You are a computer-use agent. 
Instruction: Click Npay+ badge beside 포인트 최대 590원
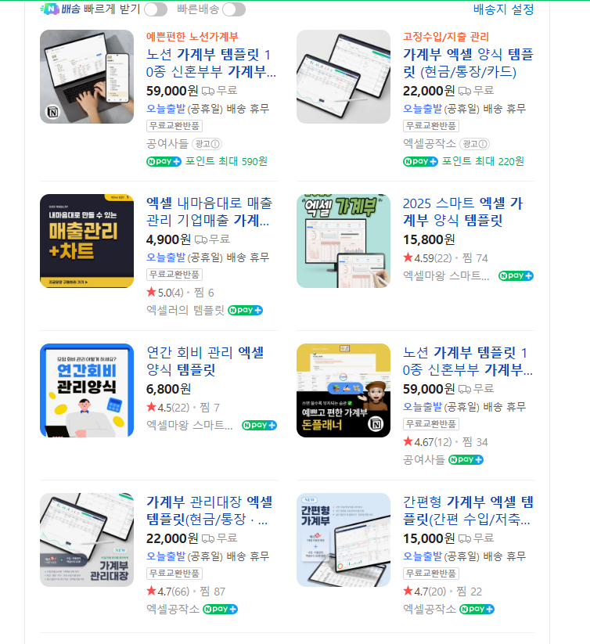pos(164,161)
